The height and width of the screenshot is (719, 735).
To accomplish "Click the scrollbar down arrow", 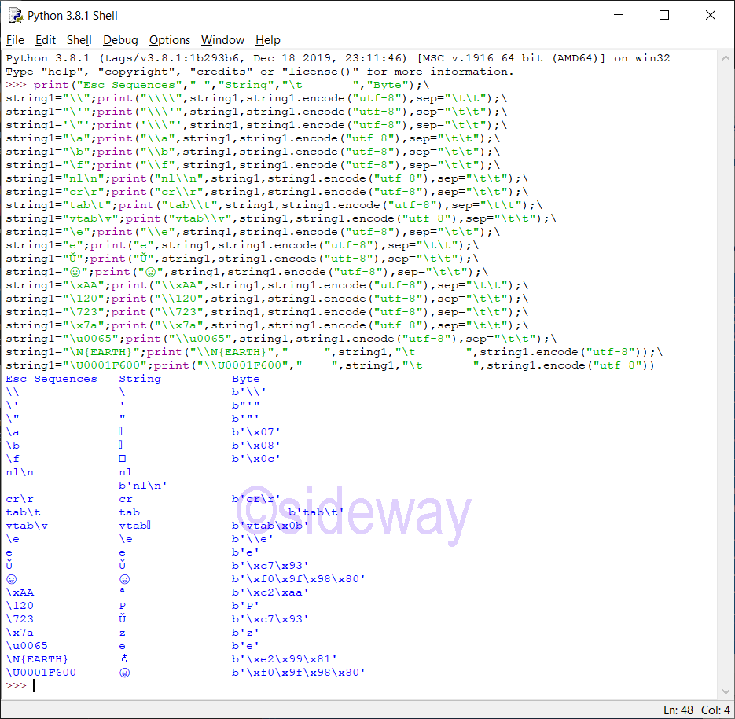I will click(x=726, y=691).
